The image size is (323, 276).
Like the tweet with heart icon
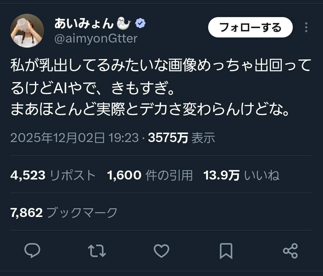coord(161,251)
